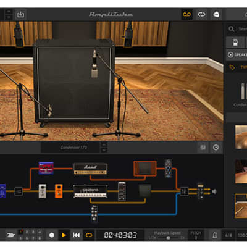Click mic selector up arrow
Image resolution: width=247 pixels, height=247 pixels.
104,145
